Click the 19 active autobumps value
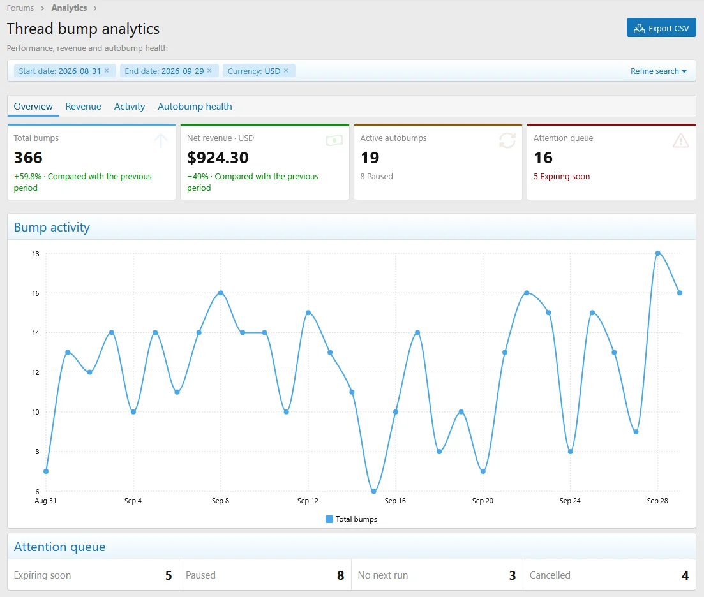 click(x=370, y=158)
